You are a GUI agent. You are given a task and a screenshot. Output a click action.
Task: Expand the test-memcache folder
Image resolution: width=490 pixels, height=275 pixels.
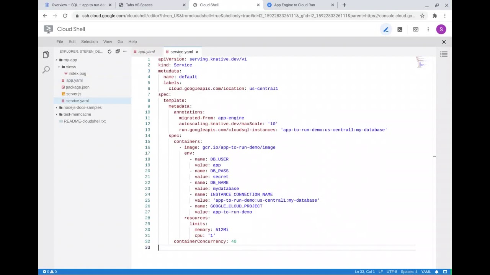[x=56, y=115]
